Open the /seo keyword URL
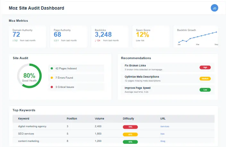Screen dimensions: 226x147 pyautogui.click(x=162, y=134)
